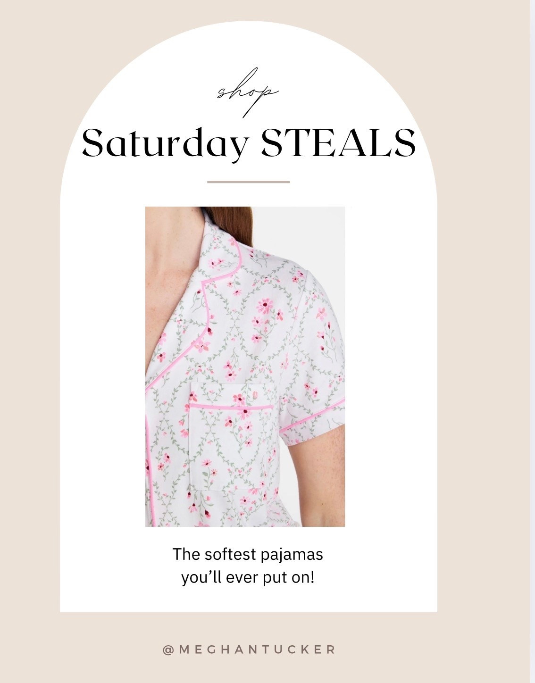The image size is (535, 683).
Task: Select "you'll ever put on!" caption line
Action: click(x=248, y=577)
